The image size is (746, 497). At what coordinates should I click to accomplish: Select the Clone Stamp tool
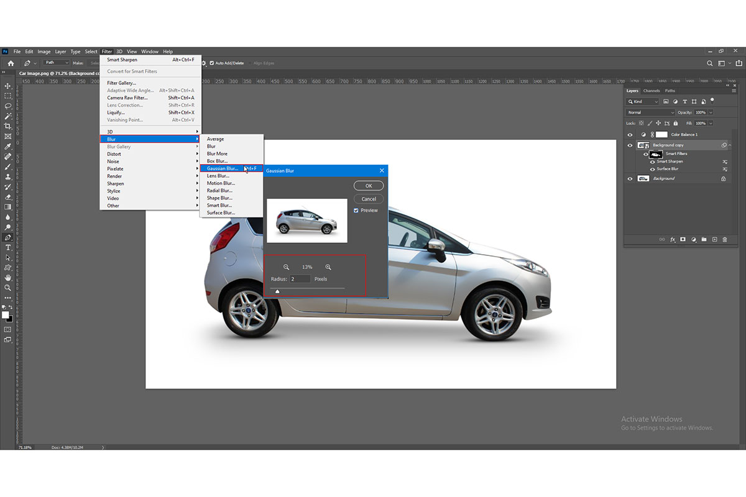[x=9, y=176]
